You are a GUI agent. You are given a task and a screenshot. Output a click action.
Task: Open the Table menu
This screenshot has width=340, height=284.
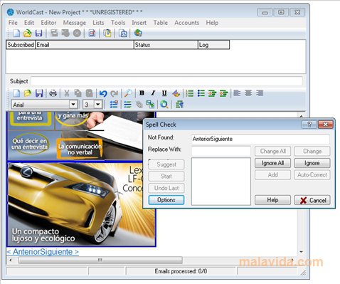(161, 23)
